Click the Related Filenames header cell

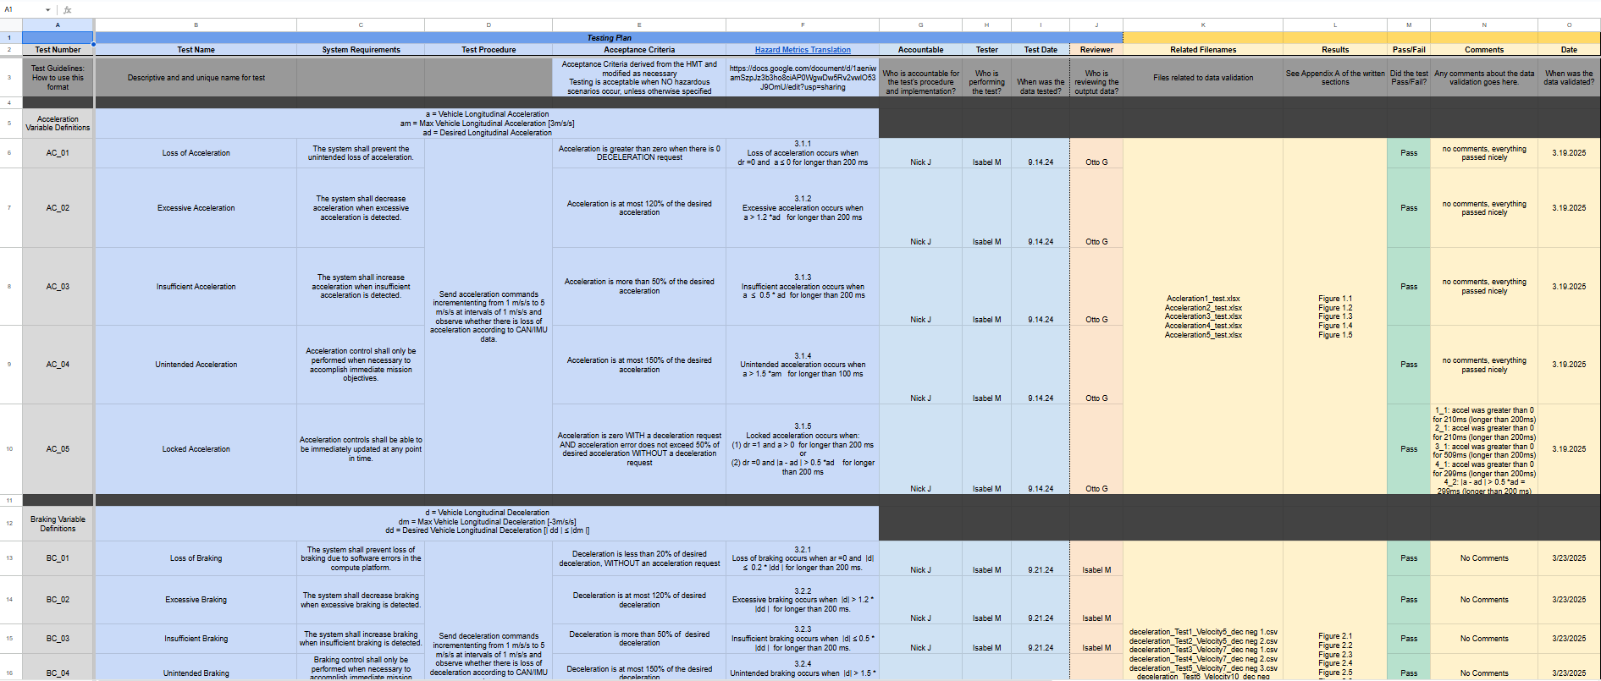[x=1202, y=50]
